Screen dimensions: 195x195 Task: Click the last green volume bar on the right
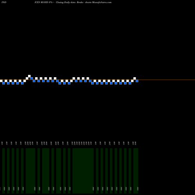(136, 171)
